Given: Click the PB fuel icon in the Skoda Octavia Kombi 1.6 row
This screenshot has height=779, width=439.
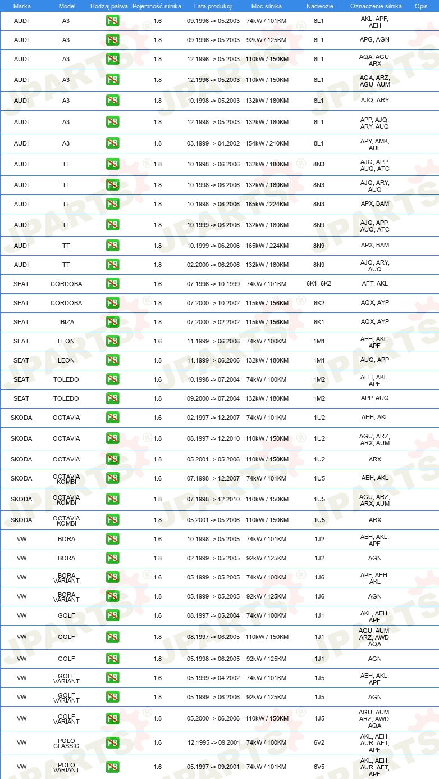Looking at the screenshot, I should point(113,478).
